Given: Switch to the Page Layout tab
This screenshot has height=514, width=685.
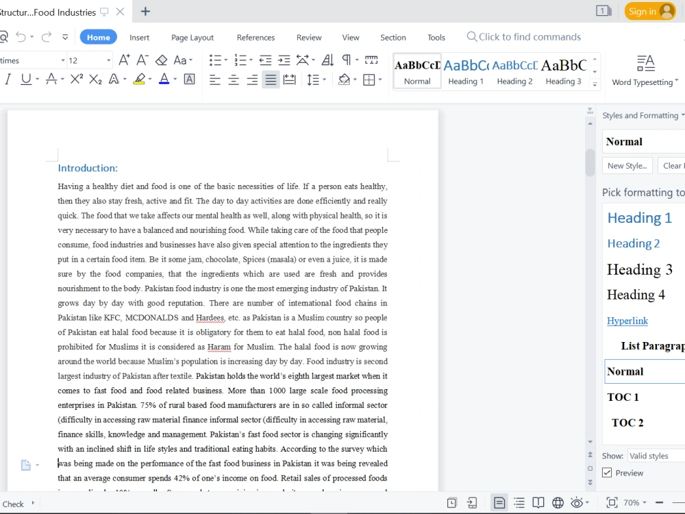Looking at the screenshot, I should point(192,38).
